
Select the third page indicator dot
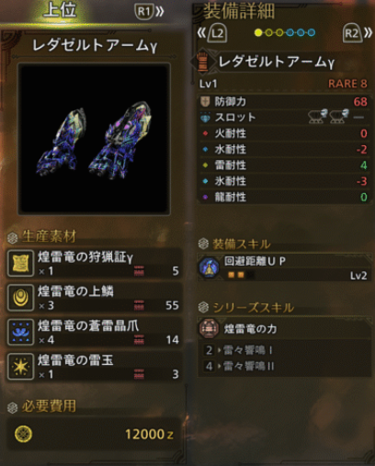[x=279, y=32]
